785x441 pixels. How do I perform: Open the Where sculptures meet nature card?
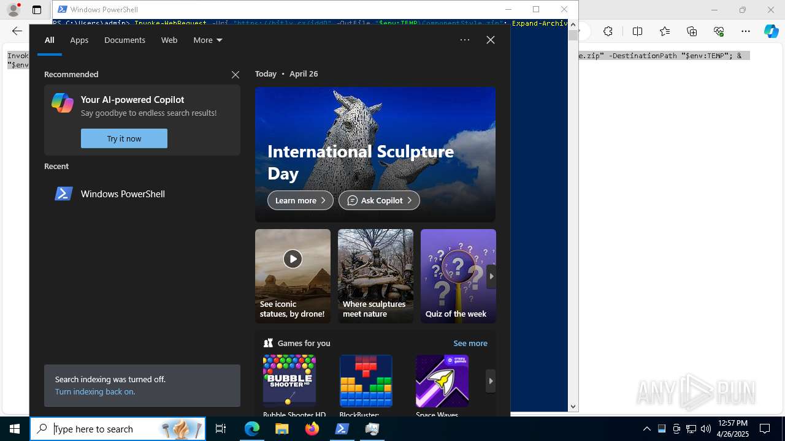click(x=375, y=276)
